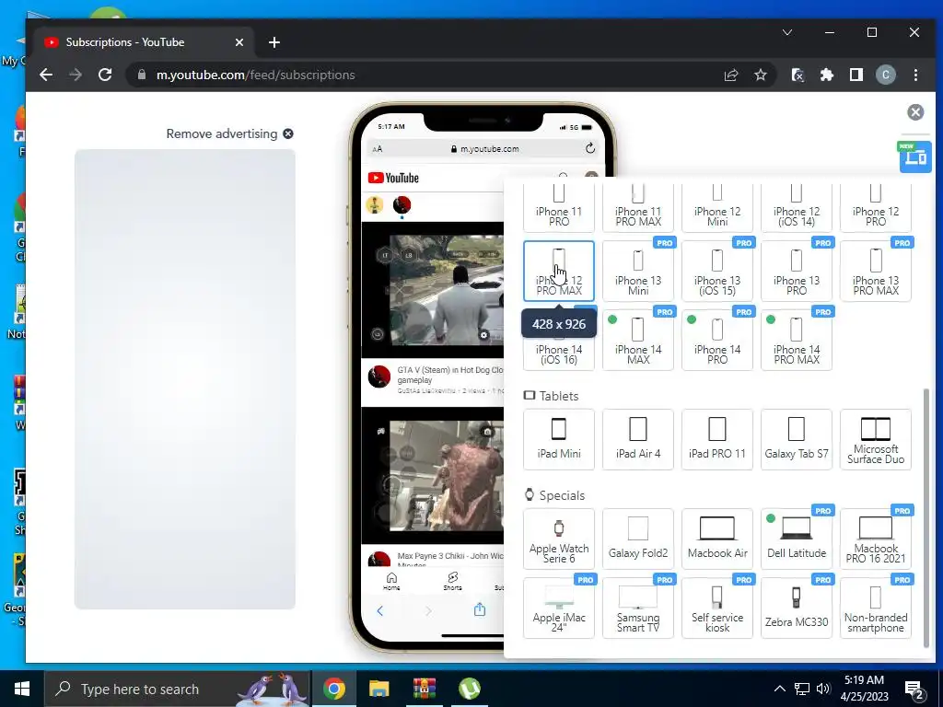Select the iPhone 12 PRO MAX device

(559, 272)
